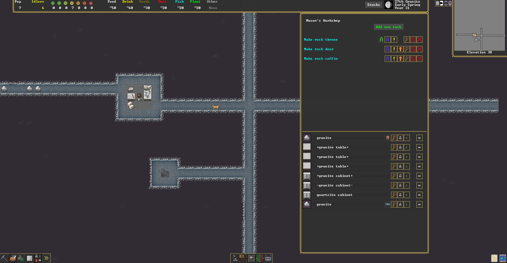Click the Mason's Workshop on the map
Image resolution: width=507 pixels, height=263 pixels.
pos(139,97)
